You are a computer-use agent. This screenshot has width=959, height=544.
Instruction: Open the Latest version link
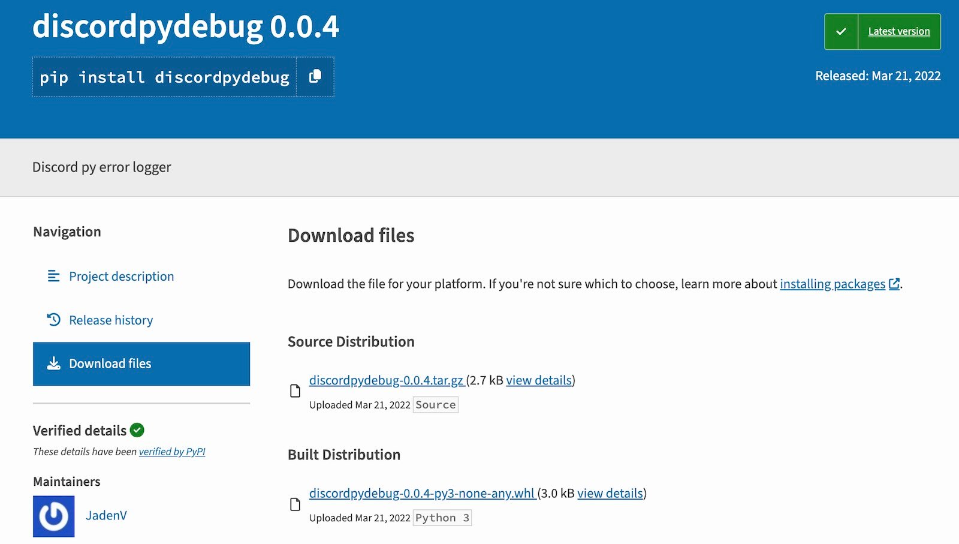pyautogui.click(x=898, y=31)
